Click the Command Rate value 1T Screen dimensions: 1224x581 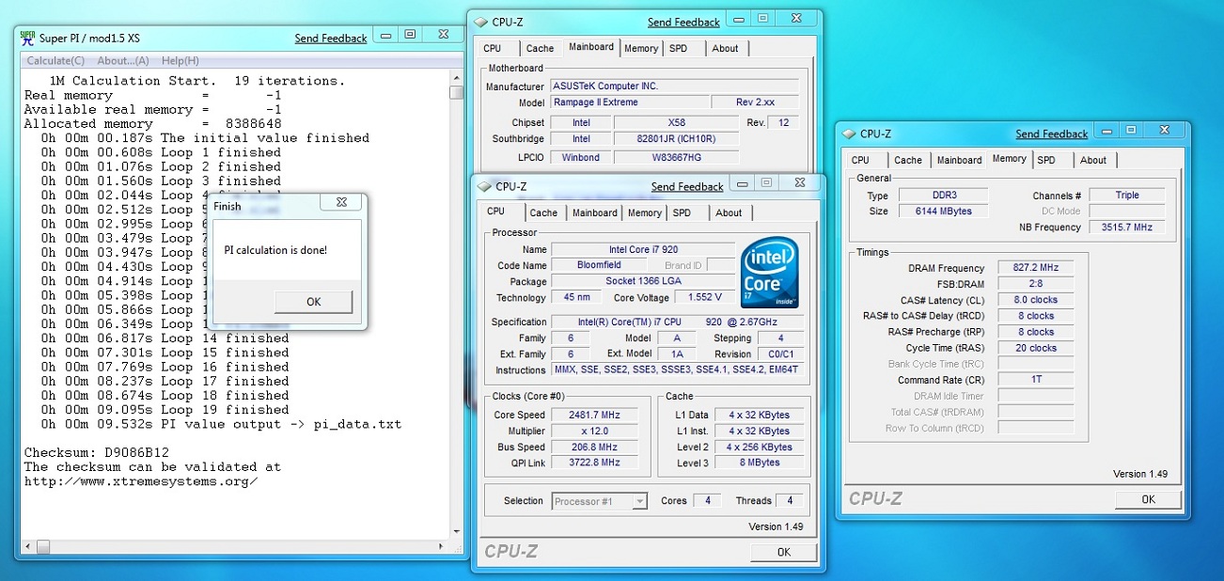click(x=1036, y=380)
